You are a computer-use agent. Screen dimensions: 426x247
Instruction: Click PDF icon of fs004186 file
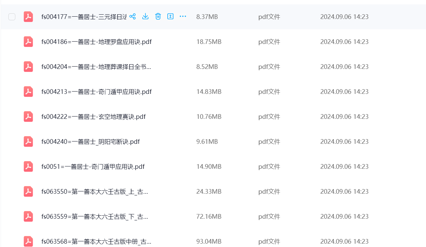pyautogui.click(x=28, y=42)
